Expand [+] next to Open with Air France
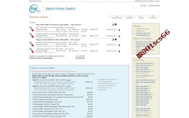 pos(153,65)
